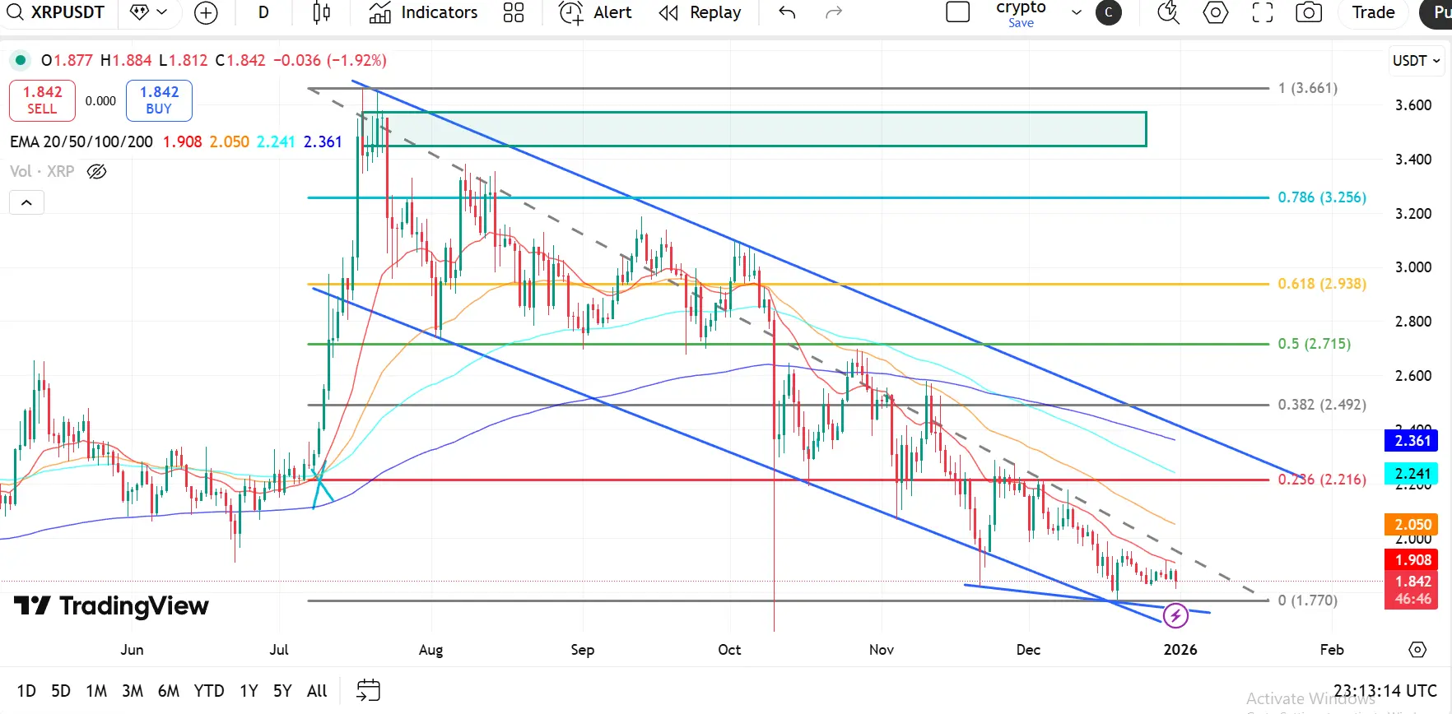The image size is (1452, 714).
Task: Click the orange 2.050 EMA price label
Action: (1412, 525)
